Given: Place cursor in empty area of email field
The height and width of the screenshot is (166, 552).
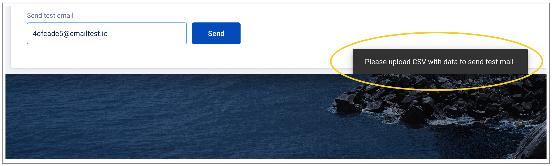Looking at the screenshot, I should [x=147, y=33].
